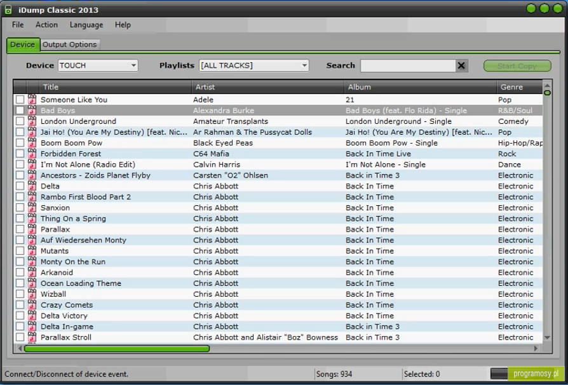Select album cell 'Back In Time Live'
The height and width of the screenshot is (385, 568).
click(379, 154)
